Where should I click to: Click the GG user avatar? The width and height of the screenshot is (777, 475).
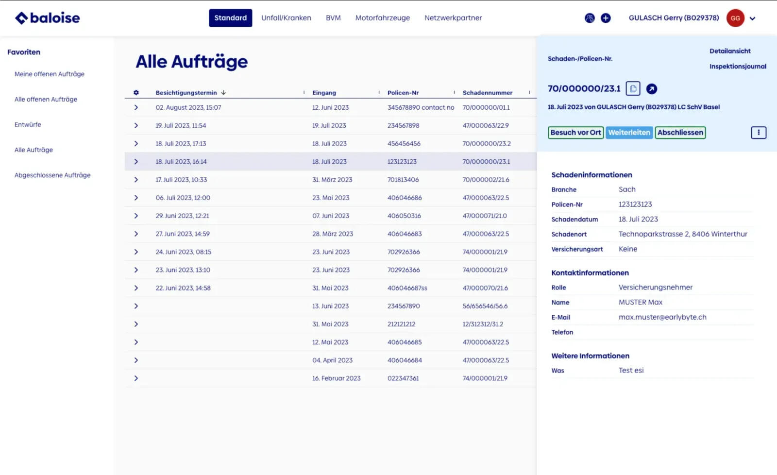tap(735, 18)
